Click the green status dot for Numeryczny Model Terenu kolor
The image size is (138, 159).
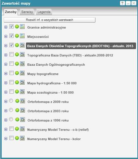(x=17, y=138)
